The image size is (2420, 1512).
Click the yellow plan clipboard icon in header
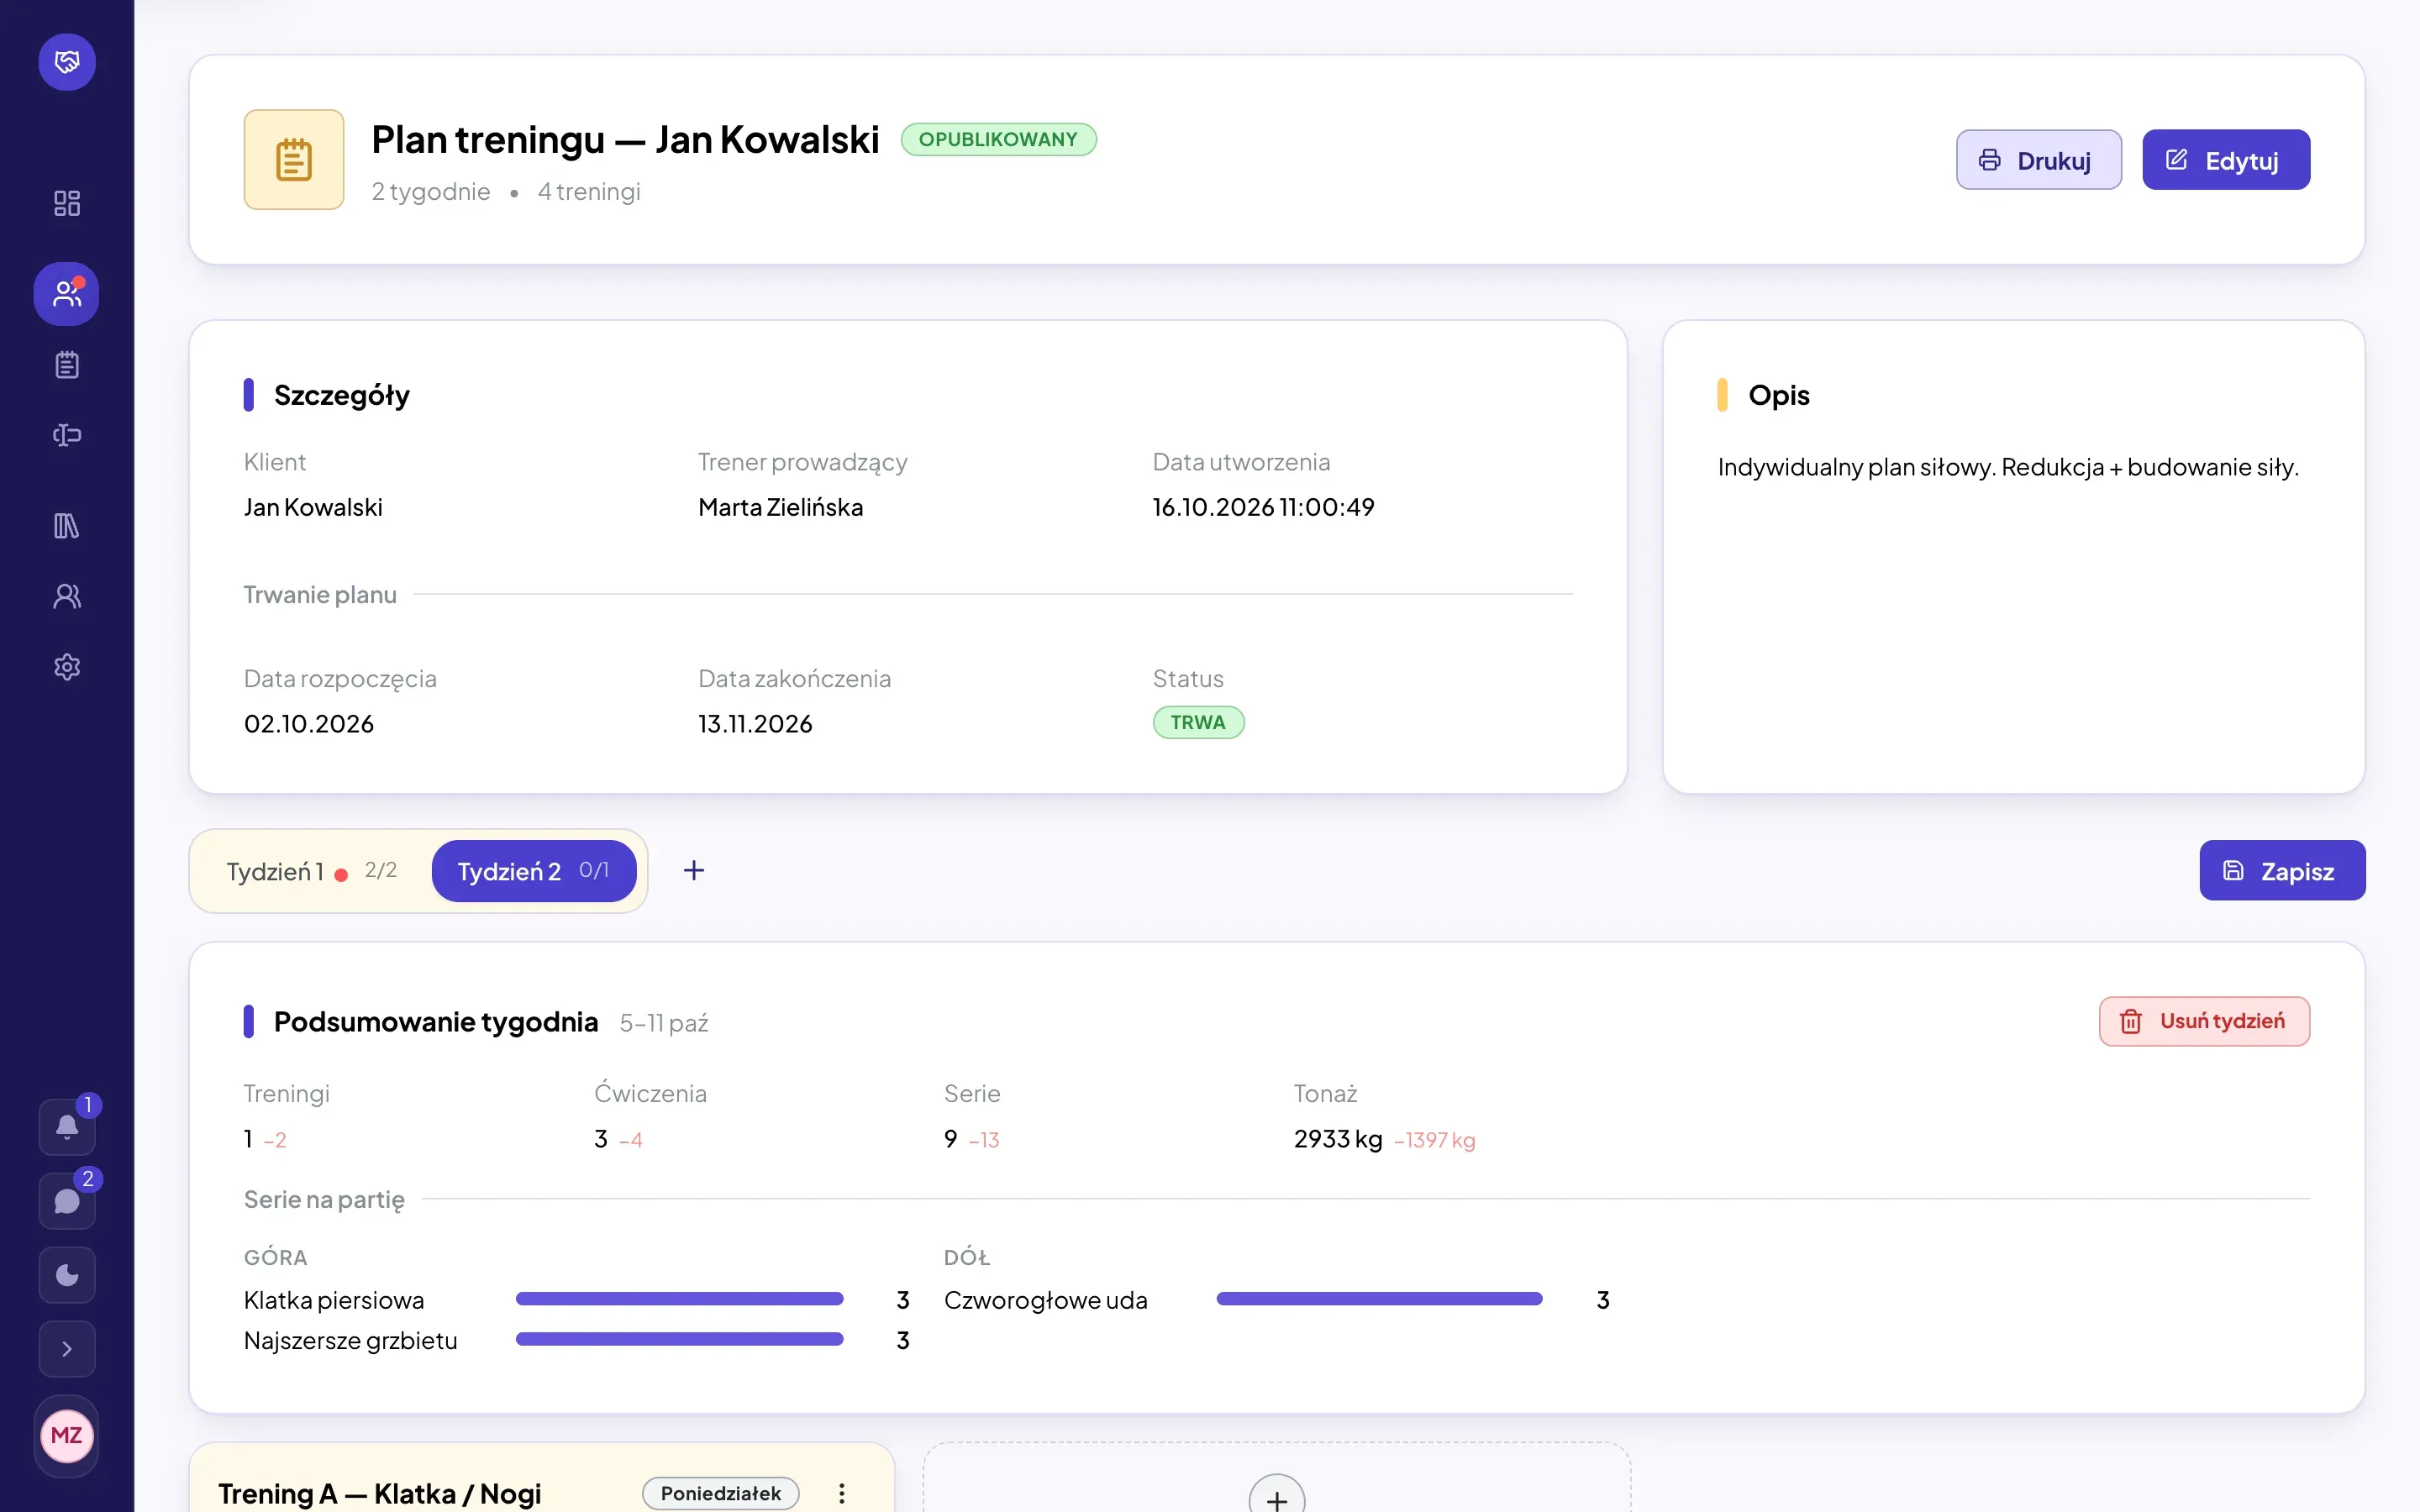[294, 160]
